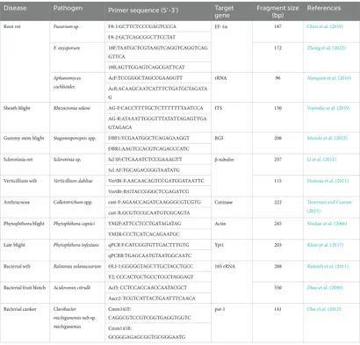This screenshot has height=345, width=360.
Task: Open the Voyvodic et al. (2019) citation link
Action: click(x=328, y=108)
